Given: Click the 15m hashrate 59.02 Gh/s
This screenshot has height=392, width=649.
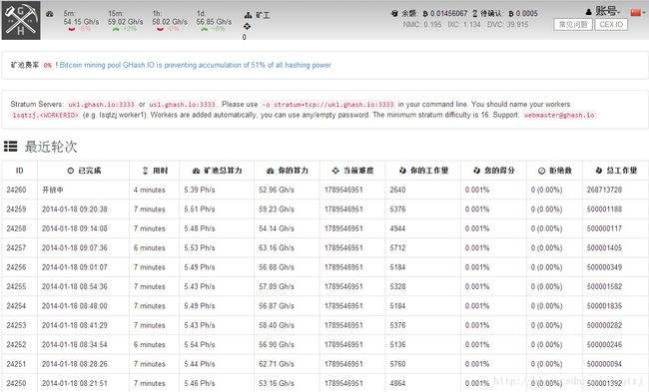Looking at the screenshot, I should 126,22.
